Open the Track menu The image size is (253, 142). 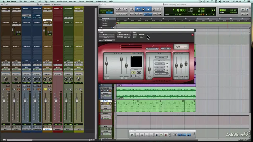pos(39,2)
